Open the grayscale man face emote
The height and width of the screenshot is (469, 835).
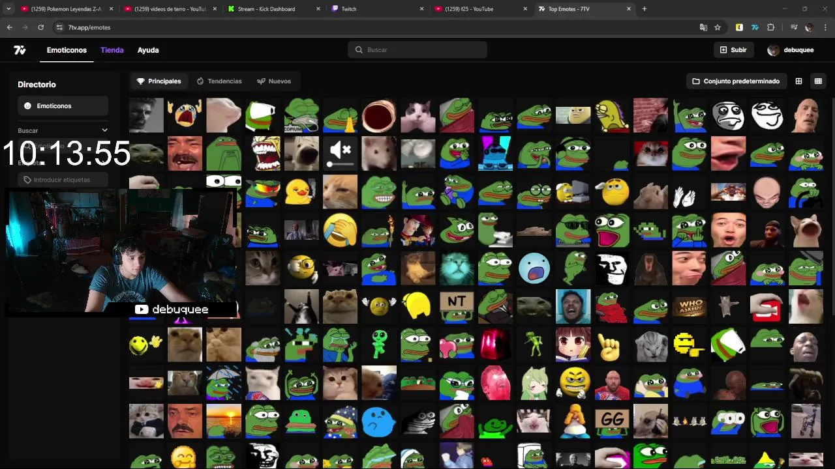pyautogui.click(x=146, y=115)
